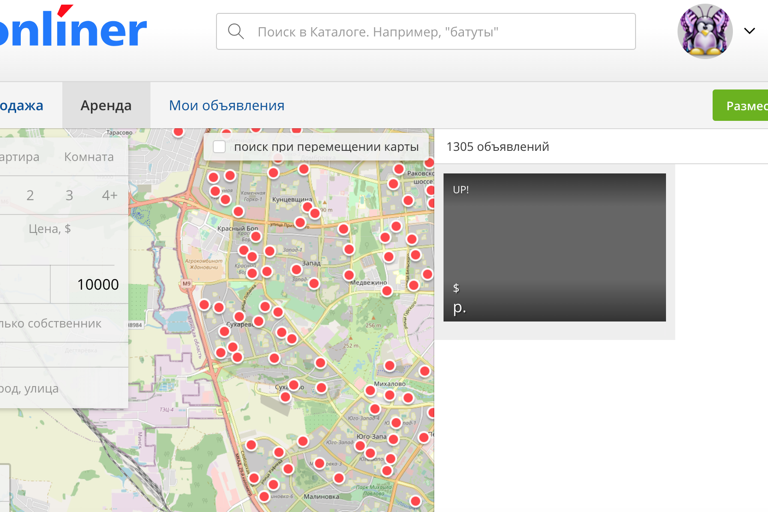This screenshot has width=768, height=512.
Task: Toggle Только собственник filter
Action: pyautogui.click(x=51, y=323)
